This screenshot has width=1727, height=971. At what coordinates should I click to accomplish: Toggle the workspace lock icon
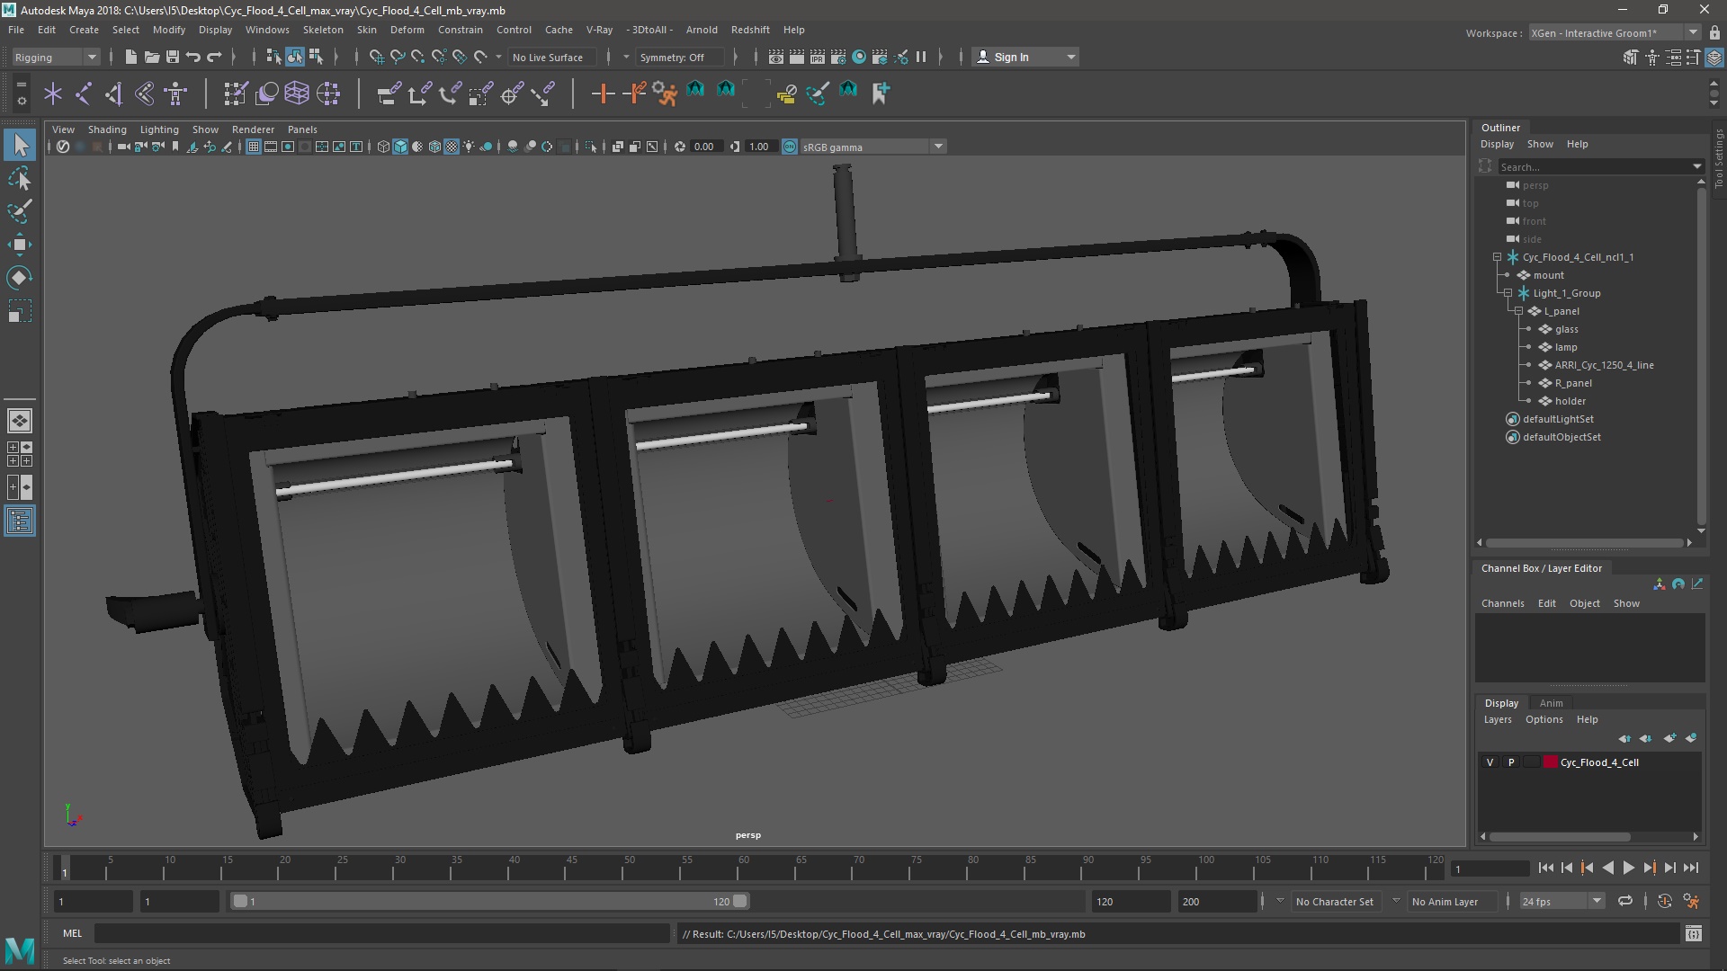pos(1715,32)
